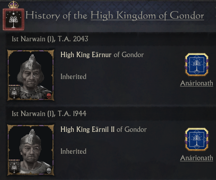Viewport: 216px width, 180px height.
Task: Open the dynasty shield next to Eärnur
Action: (197, 65)
